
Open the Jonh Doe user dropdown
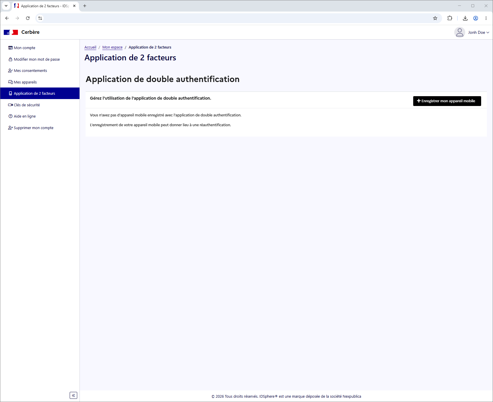479,32
